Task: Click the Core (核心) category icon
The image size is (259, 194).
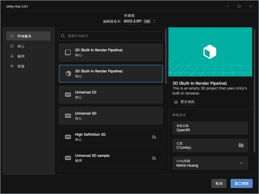Action: click(x=12, y=46)
